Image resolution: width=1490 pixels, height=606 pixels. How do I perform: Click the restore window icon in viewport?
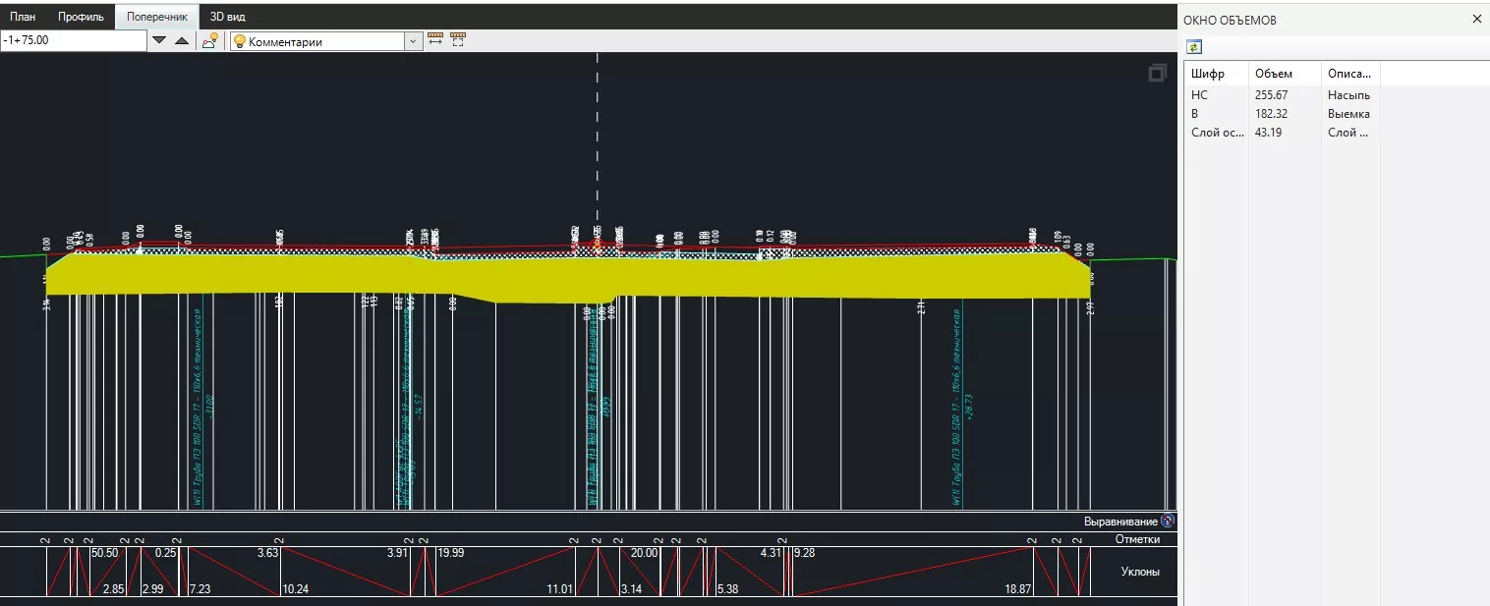tap(1157, 74)
